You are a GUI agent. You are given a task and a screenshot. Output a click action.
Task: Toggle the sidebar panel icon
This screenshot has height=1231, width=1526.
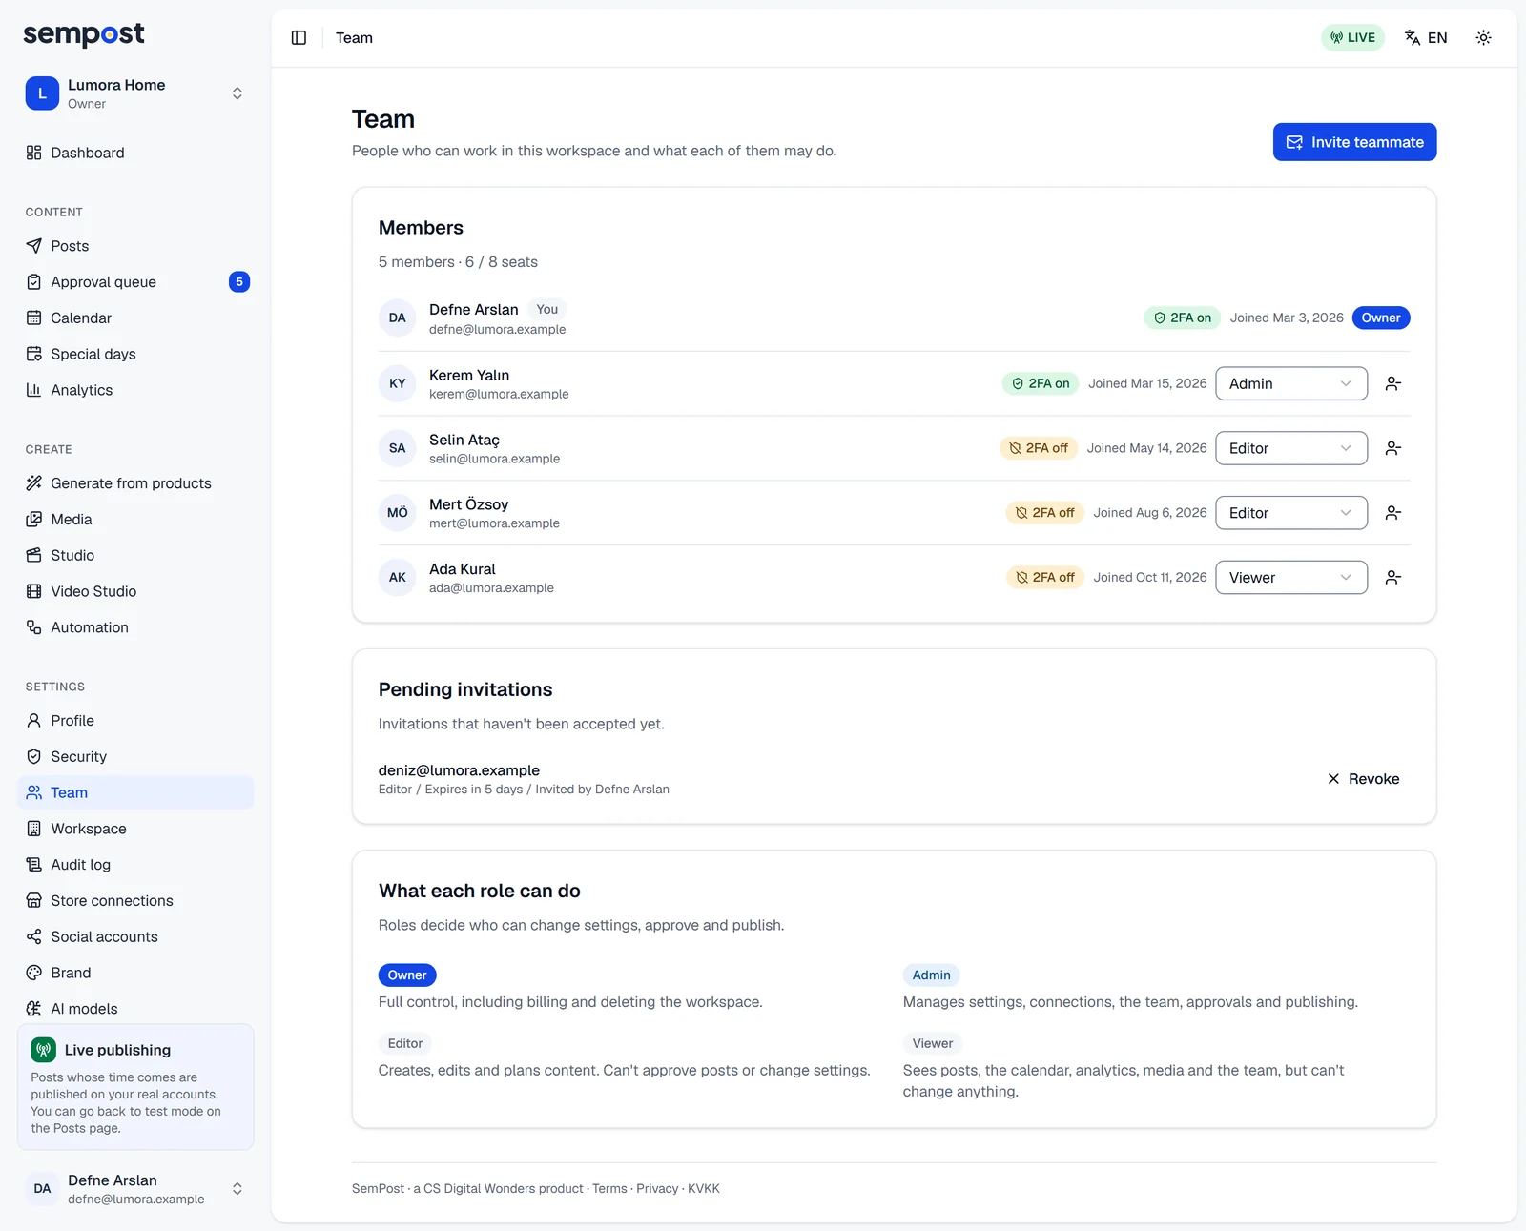tap(299, 38)
